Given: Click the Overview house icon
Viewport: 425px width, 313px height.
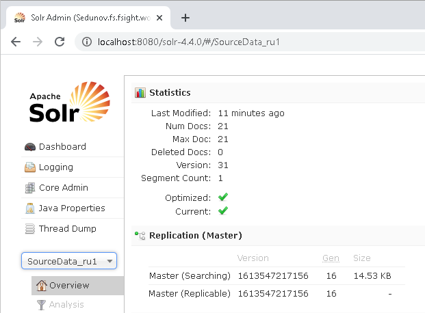Looking at the screenshot, I should pyautogui.click(x=41, y=286).
